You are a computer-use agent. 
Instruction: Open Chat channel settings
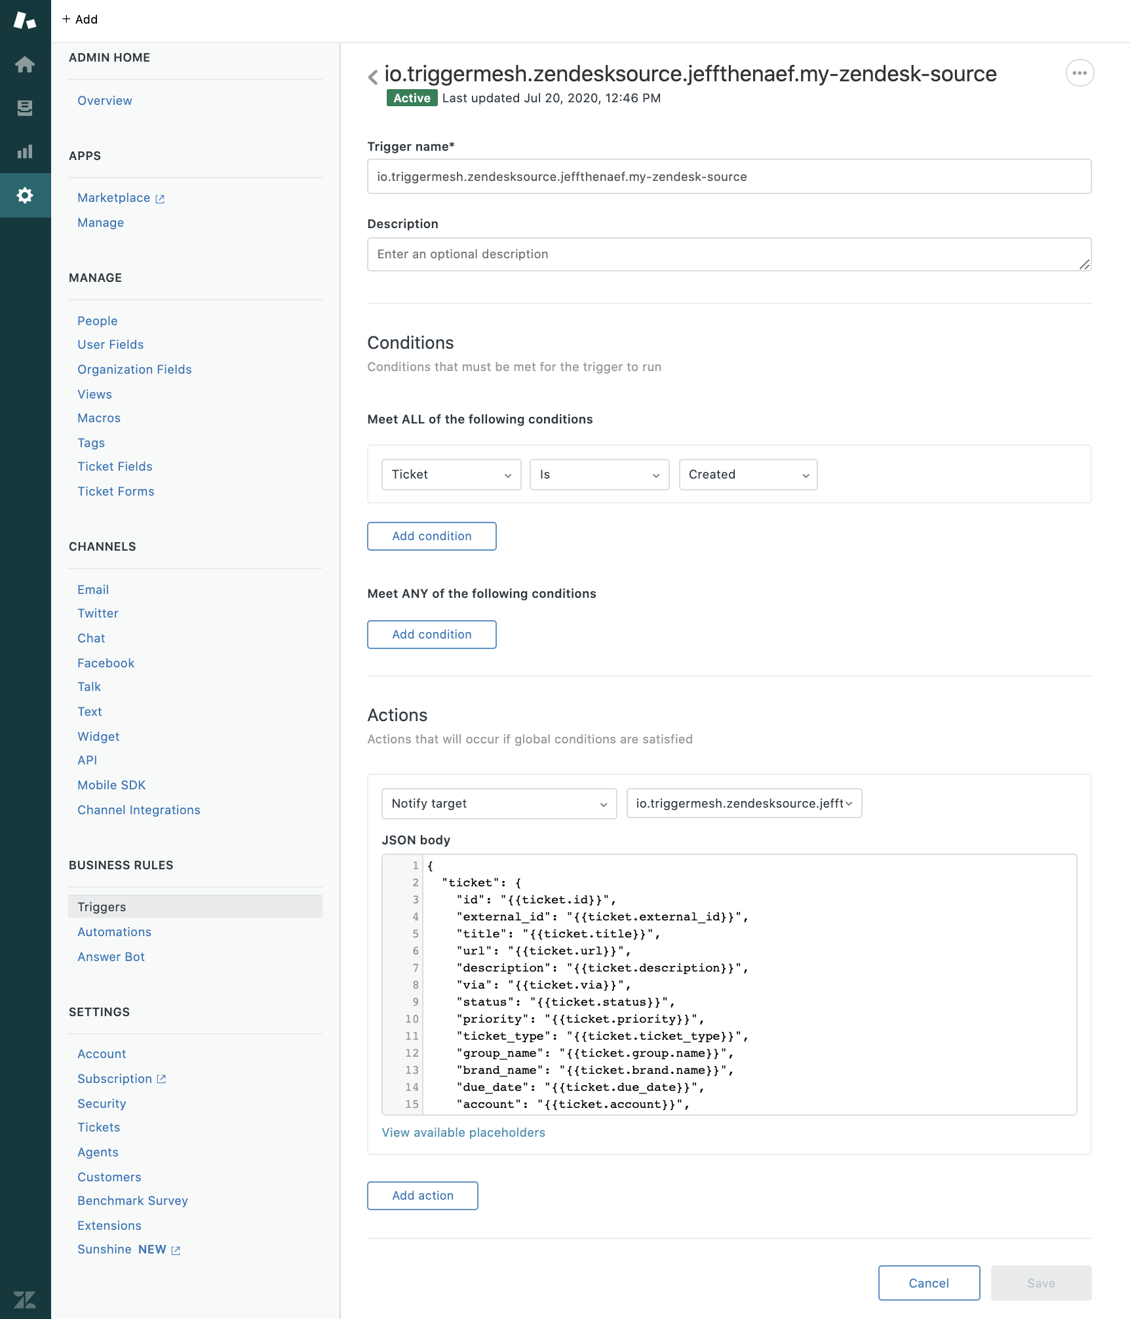[x=91, y=639]
